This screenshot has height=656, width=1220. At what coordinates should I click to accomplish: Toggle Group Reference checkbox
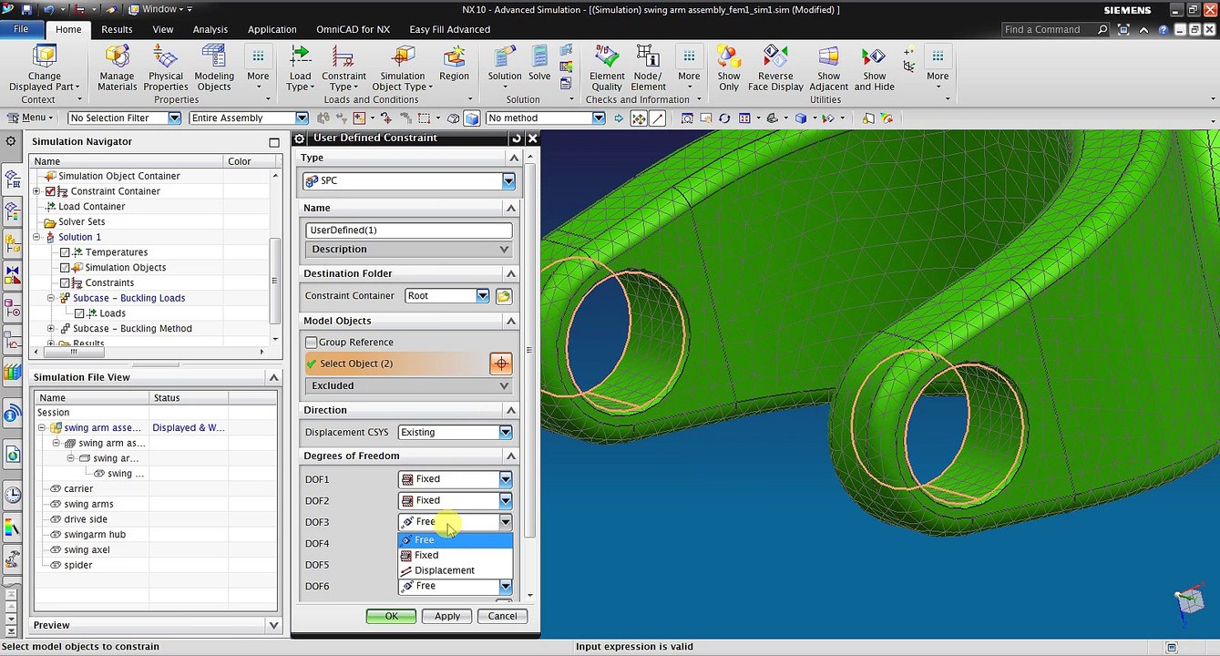coord(312,343)
